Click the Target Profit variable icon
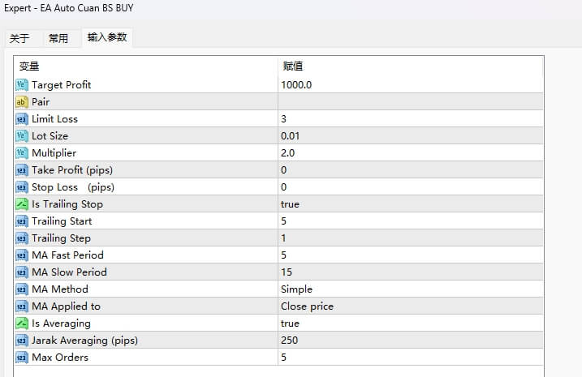The image size is (582, 377). tap(22, 85)
